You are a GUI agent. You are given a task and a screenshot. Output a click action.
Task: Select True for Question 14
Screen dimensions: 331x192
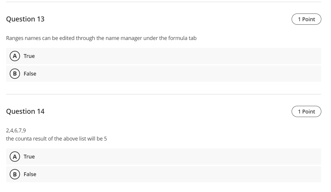click(29, 156)
